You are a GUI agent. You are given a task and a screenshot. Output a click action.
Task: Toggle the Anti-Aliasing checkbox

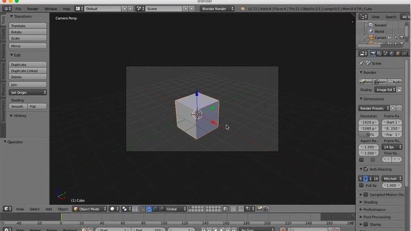click(x=366, y=169)
